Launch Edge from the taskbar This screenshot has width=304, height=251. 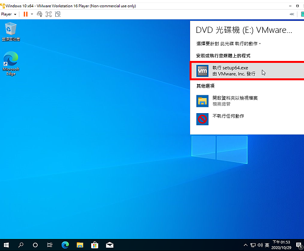pyautogui.click(x=65, y=245)
